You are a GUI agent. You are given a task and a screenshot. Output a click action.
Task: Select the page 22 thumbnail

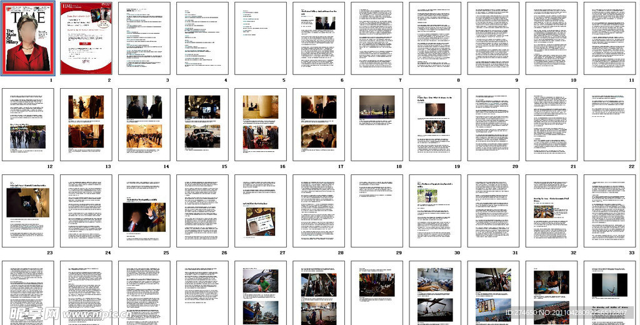[609, 124]
